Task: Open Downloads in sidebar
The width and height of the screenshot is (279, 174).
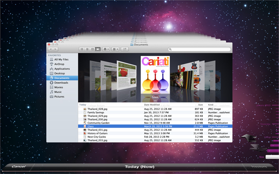Action: [x=62, y=83]
